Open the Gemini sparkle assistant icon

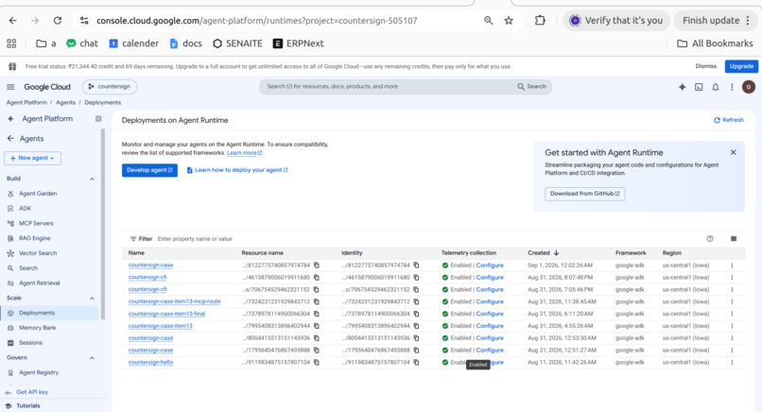(683, 87)
